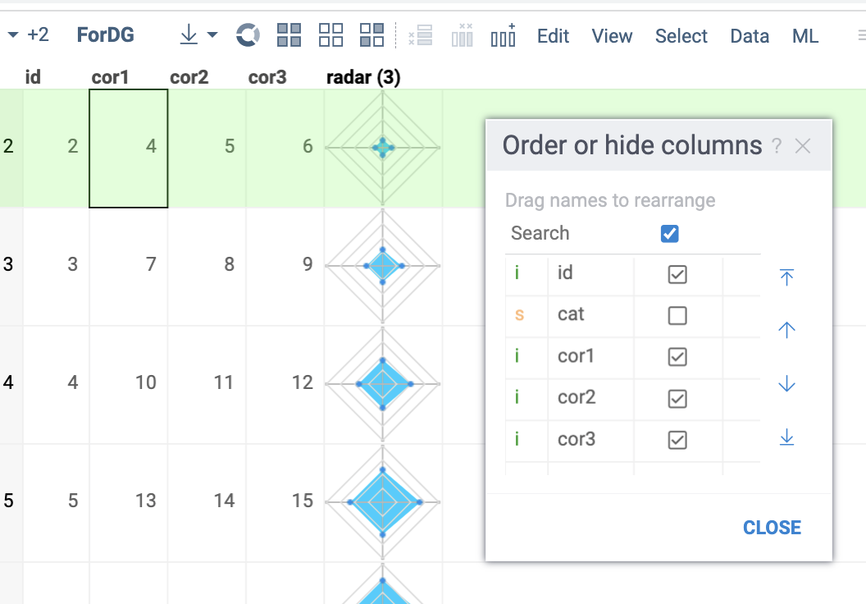This screenshot has height=604, width=866.
Task: Move selected column to top using top-arrow icon
Action: click(x=786, y=277)
